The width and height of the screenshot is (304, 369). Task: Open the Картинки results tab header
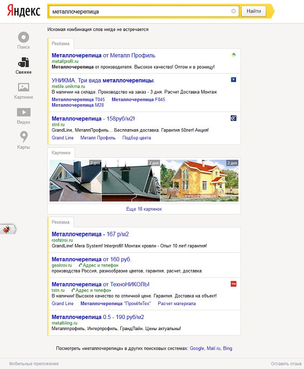point(61,153)
